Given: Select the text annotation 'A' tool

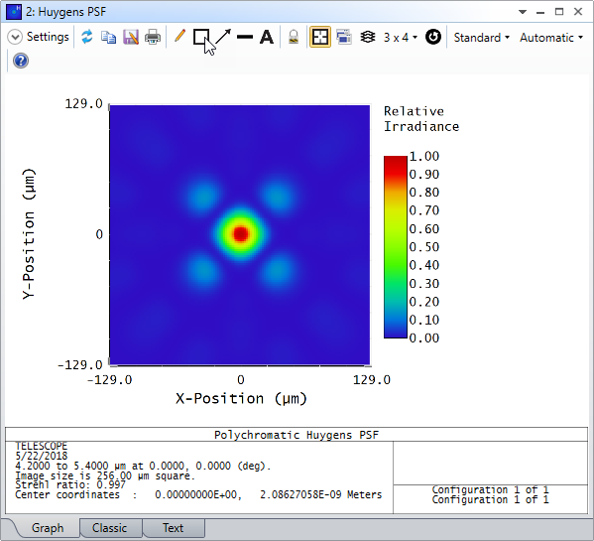Looking at the screenshot, I should coord(267,37).
